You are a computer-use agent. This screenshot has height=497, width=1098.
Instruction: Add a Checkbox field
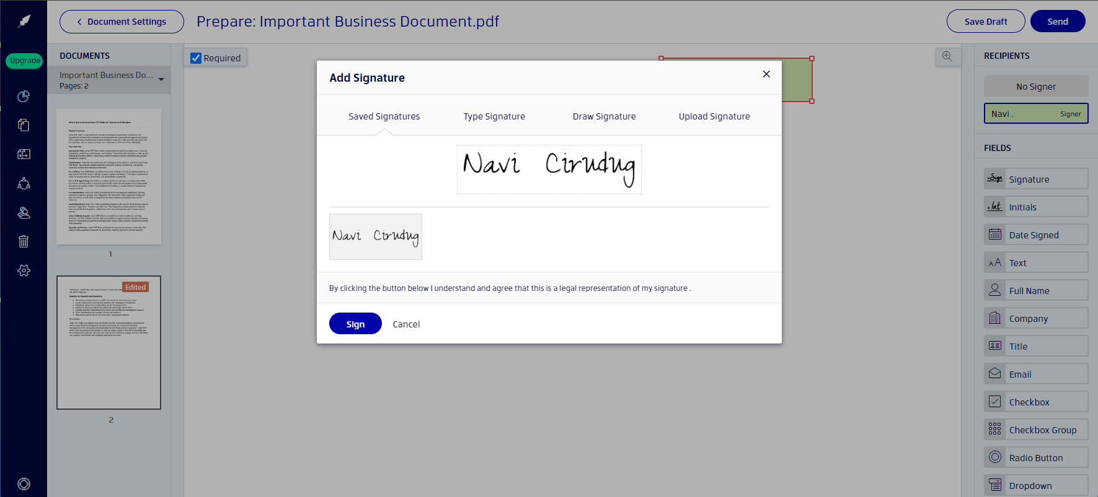tap(1036, 402)
